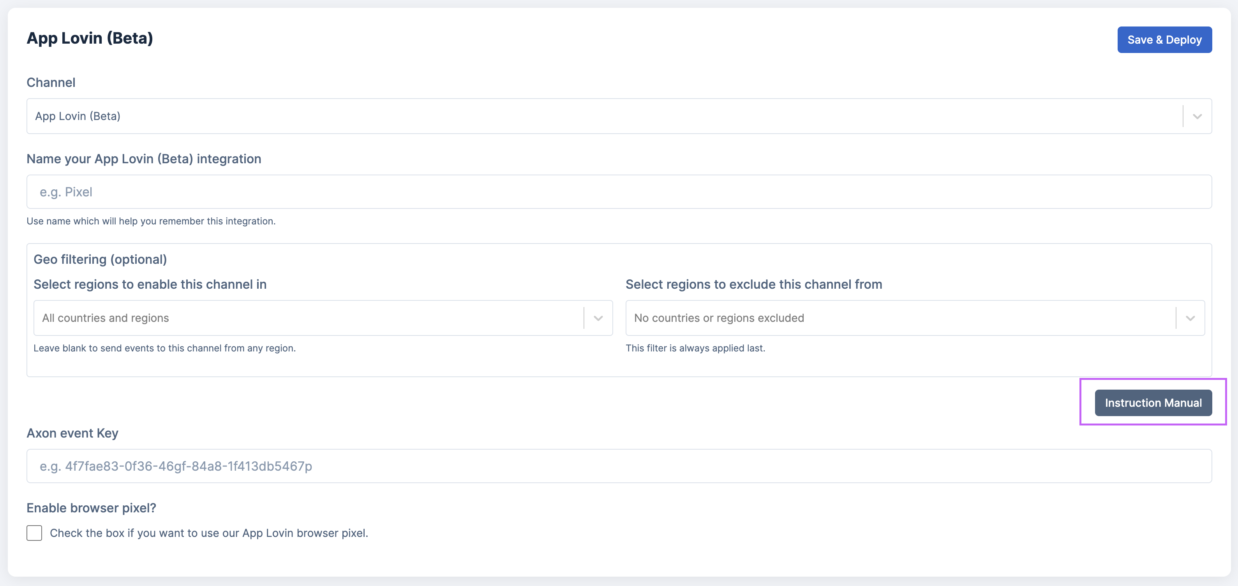Focus the Axon event Key input field
Image resolution: width=1238 pixels, height=586 pixels.
click(619, 466)
